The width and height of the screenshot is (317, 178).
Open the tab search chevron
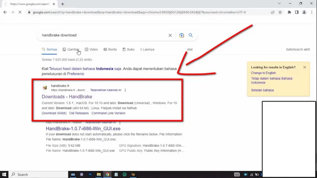click(x=279, y=3)
